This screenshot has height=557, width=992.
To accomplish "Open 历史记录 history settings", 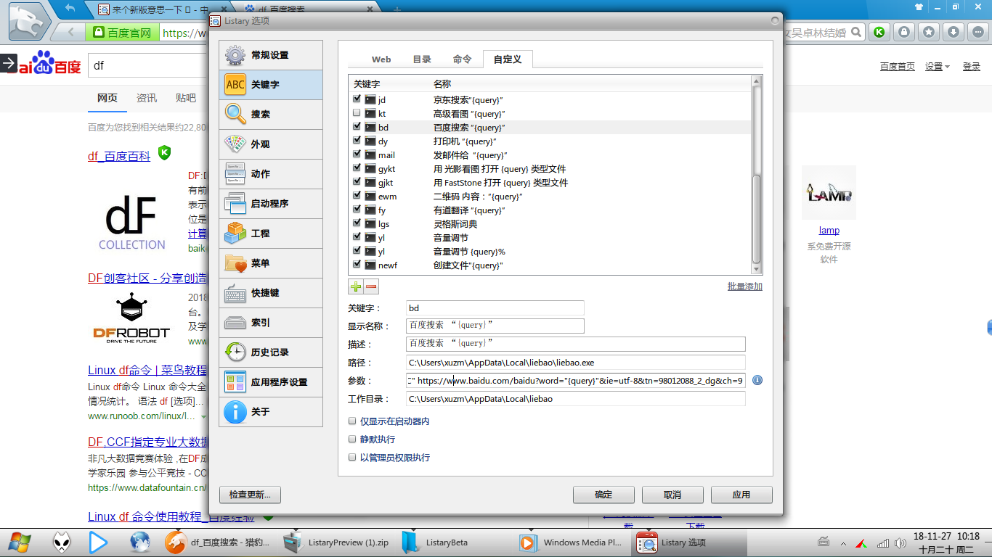I will coord(271,352).
